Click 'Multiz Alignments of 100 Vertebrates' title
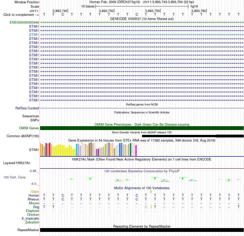Viewport: 244px width, 236px height. tap(142, 188)
